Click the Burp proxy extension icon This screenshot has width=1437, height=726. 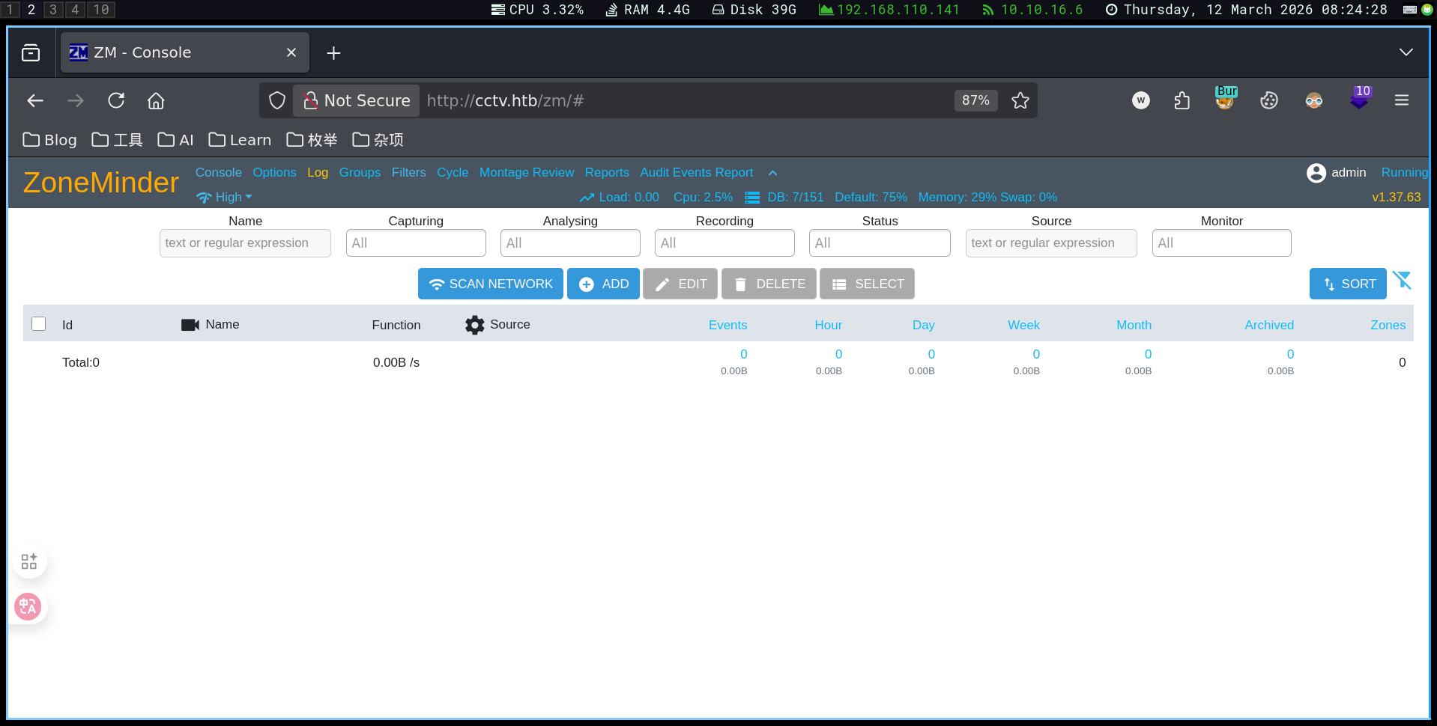point(1225,100)
